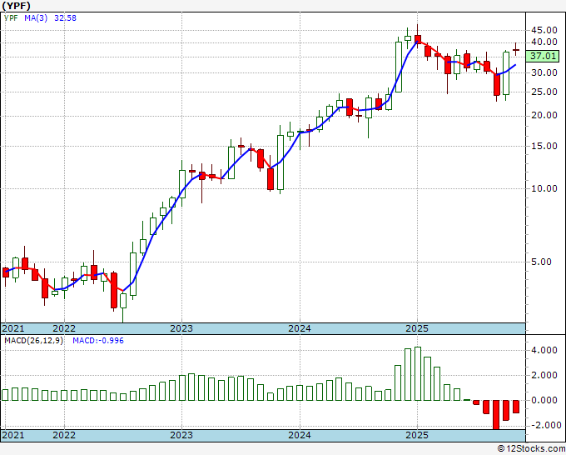Image resolution: width=566 pixels, height=455 pixels.
Task: Click the 45.00 price axis label
Action: click(x=544, y=30)
